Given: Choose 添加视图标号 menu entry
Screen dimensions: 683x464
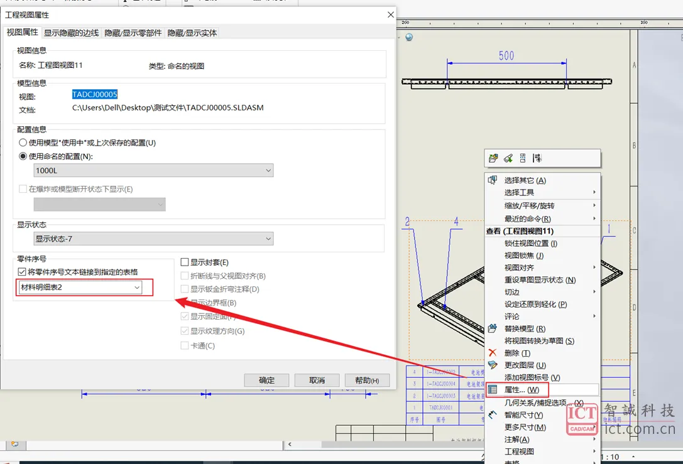Looking at the screenshot, I should pyautogui.click(x=532, y=377).
